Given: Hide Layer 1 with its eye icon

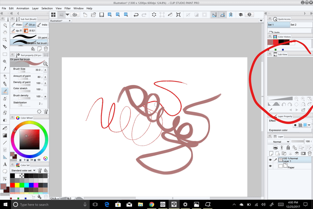Looking at the screenshot, I should [270, 160].
